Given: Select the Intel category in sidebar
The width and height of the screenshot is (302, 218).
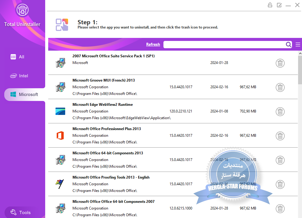Looking at the screenshot, I should coord(19,76).
